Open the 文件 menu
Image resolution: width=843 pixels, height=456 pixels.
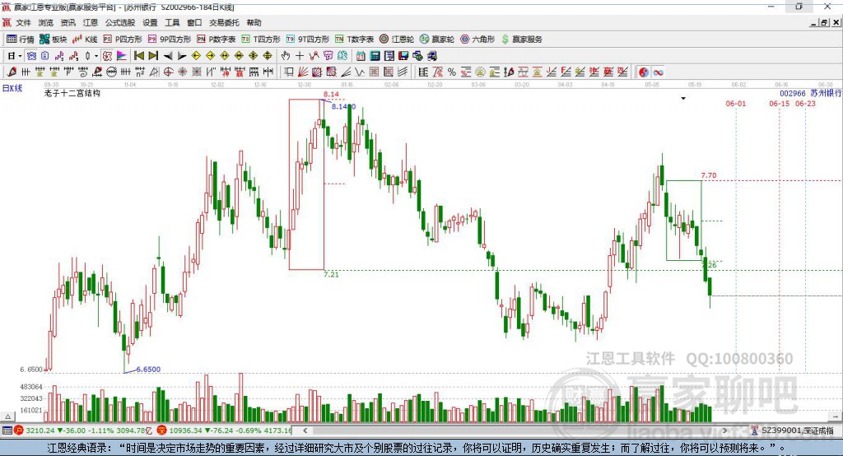[x=23, y=22]
